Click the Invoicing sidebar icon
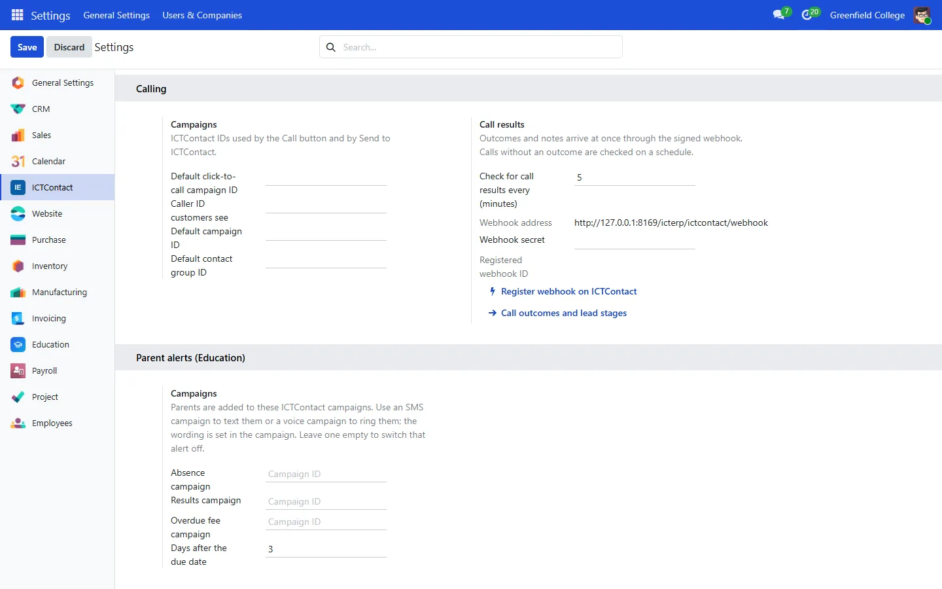 click(x=18, y=318)
